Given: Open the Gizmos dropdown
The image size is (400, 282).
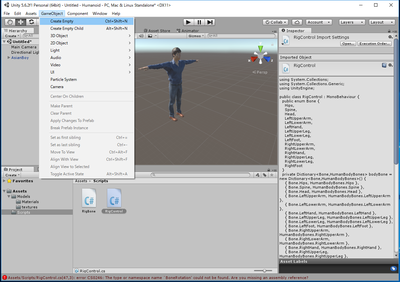Looking at the screenshot, I should pyautogui.click(x=196, y=36).
